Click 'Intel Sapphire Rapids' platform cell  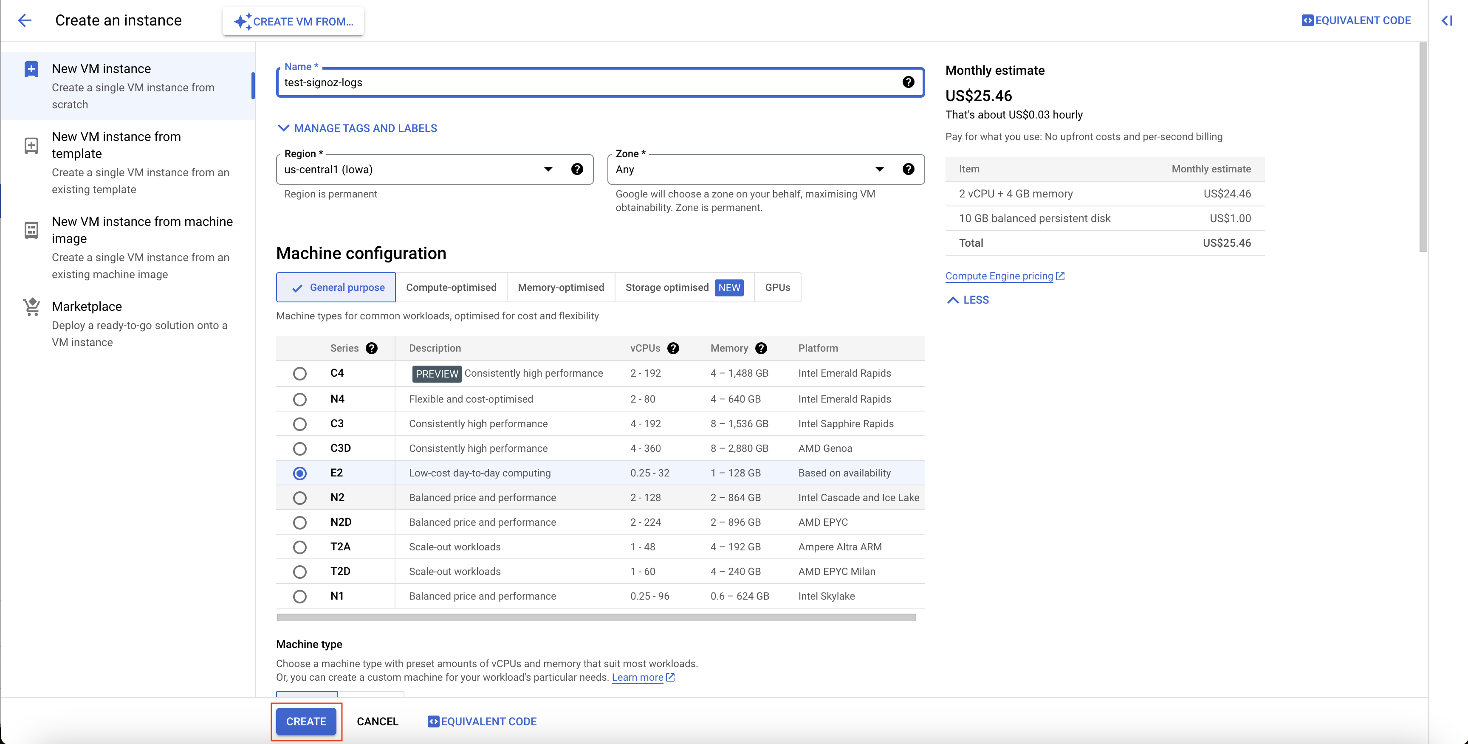[x=846, y=423]
